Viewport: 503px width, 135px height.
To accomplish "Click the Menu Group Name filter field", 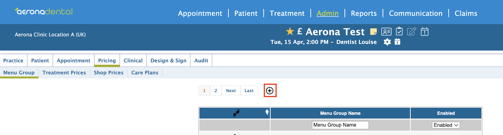I will click(x=340, y=125).
